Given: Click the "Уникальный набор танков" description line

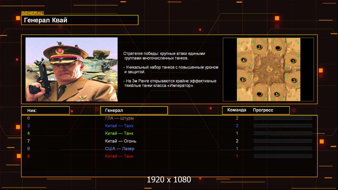Looking at the screenshot, I should (171, 69).
